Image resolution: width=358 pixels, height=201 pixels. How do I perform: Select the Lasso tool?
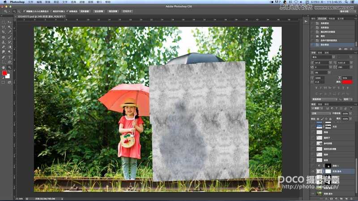coord(4,27)
